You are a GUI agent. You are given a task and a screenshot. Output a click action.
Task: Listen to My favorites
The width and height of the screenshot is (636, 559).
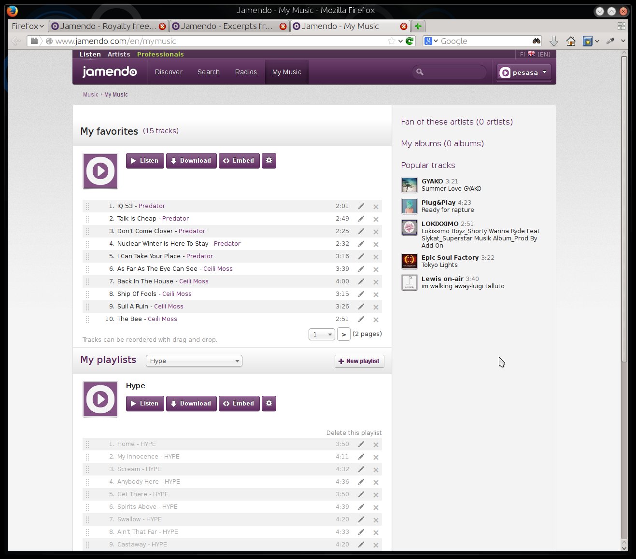click(x=145, y=161)
